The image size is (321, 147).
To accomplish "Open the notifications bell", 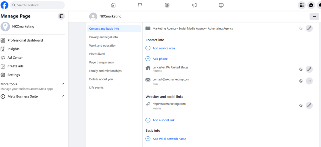I will (319, 5).
